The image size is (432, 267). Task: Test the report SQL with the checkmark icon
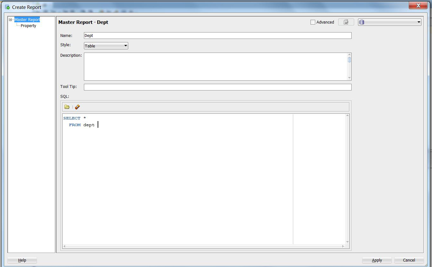[x=346, y=22]
